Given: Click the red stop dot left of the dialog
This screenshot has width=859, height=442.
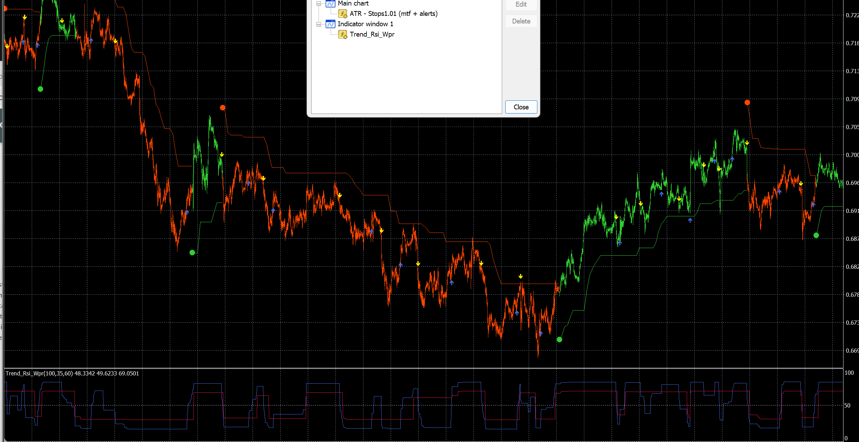Looking at the screenshot, I should tap(223, 108).
